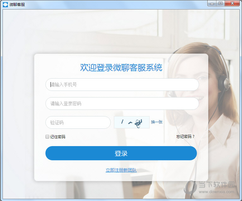
Task: Click the www.downxia.com watermark URL
Action: click(x=216, y=192)
